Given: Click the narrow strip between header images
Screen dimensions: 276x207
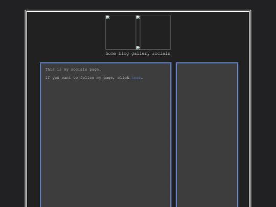Looking at the screenshot, I should pos(138,33).
